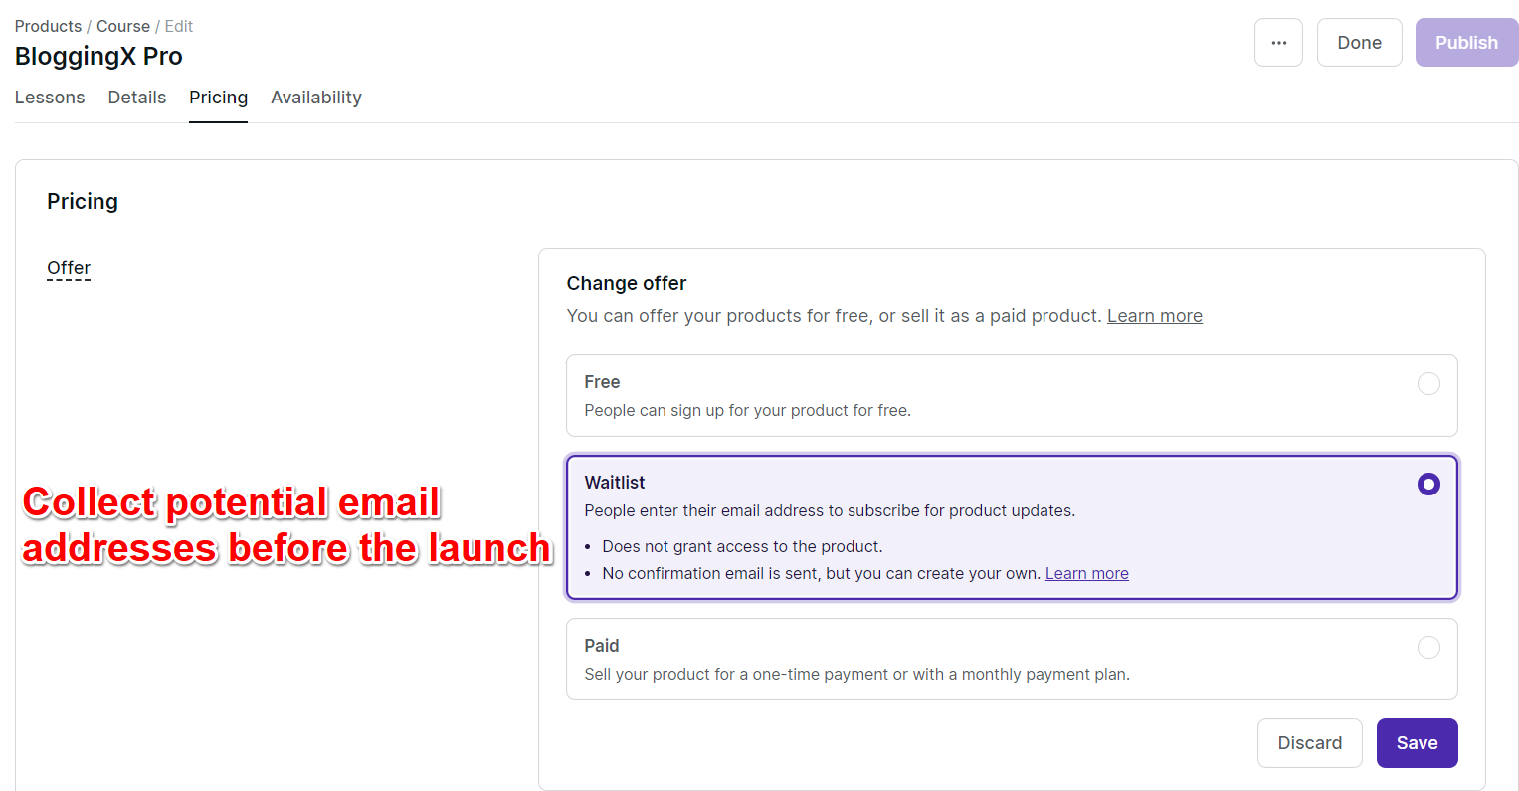Click the Save button
Viewport: 1519px width, 791px height.
click(x=1417, y=743)
